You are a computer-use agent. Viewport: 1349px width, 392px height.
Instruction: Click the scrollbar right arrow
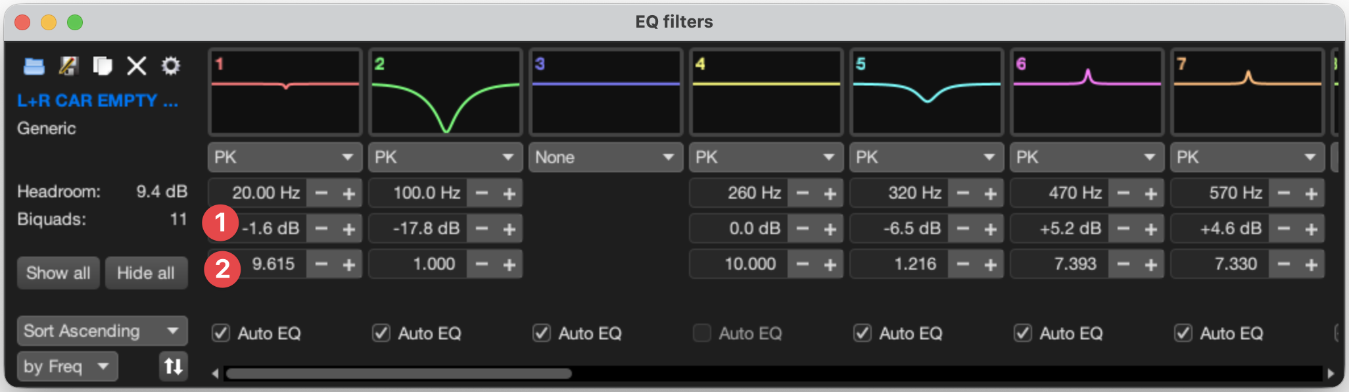click(x=1331, y=374)
